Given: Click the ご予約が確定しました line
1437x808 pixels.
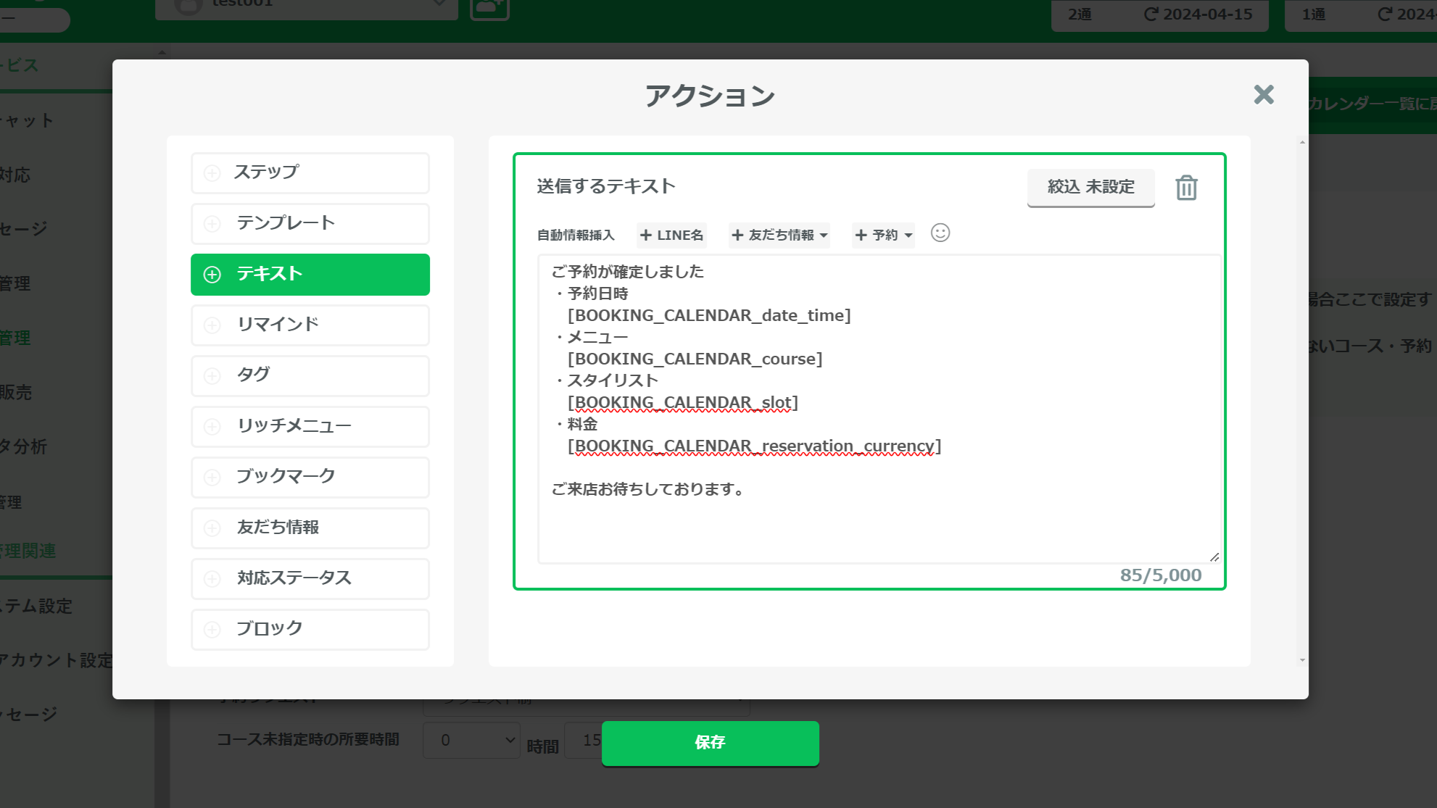Looking at the screenshot, I should click(x=627, y=272).
